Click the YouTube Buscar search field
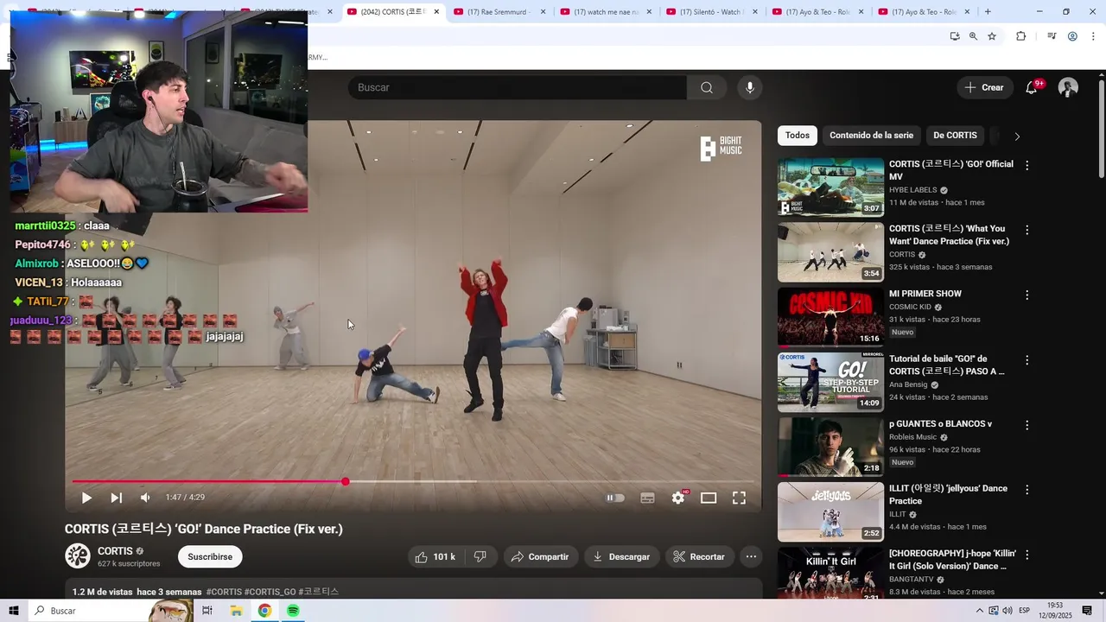This screenshot has width=1106, height=622. pos(517,87)
